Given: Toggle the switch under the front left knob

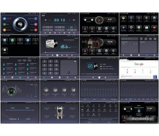Looking at the screenshot, I should pyautogui.click(x=46, y=96).
